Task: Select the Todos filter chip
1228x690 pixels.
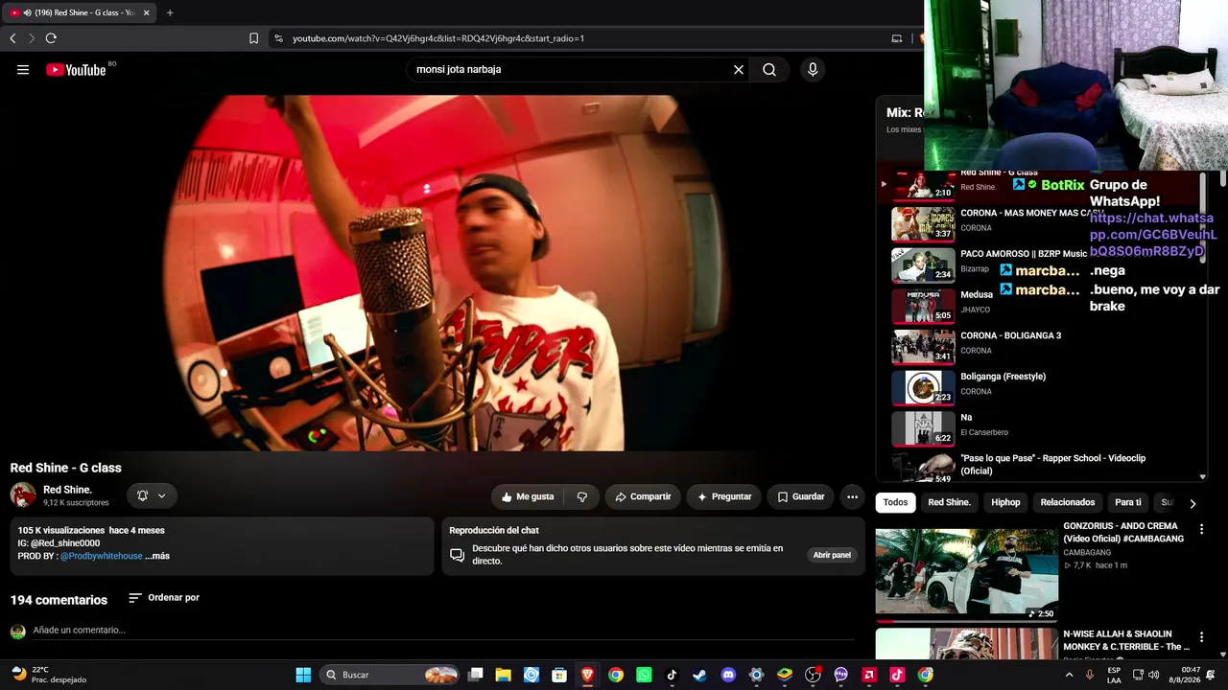Action: pyautogui.click(x=895, y=502)
